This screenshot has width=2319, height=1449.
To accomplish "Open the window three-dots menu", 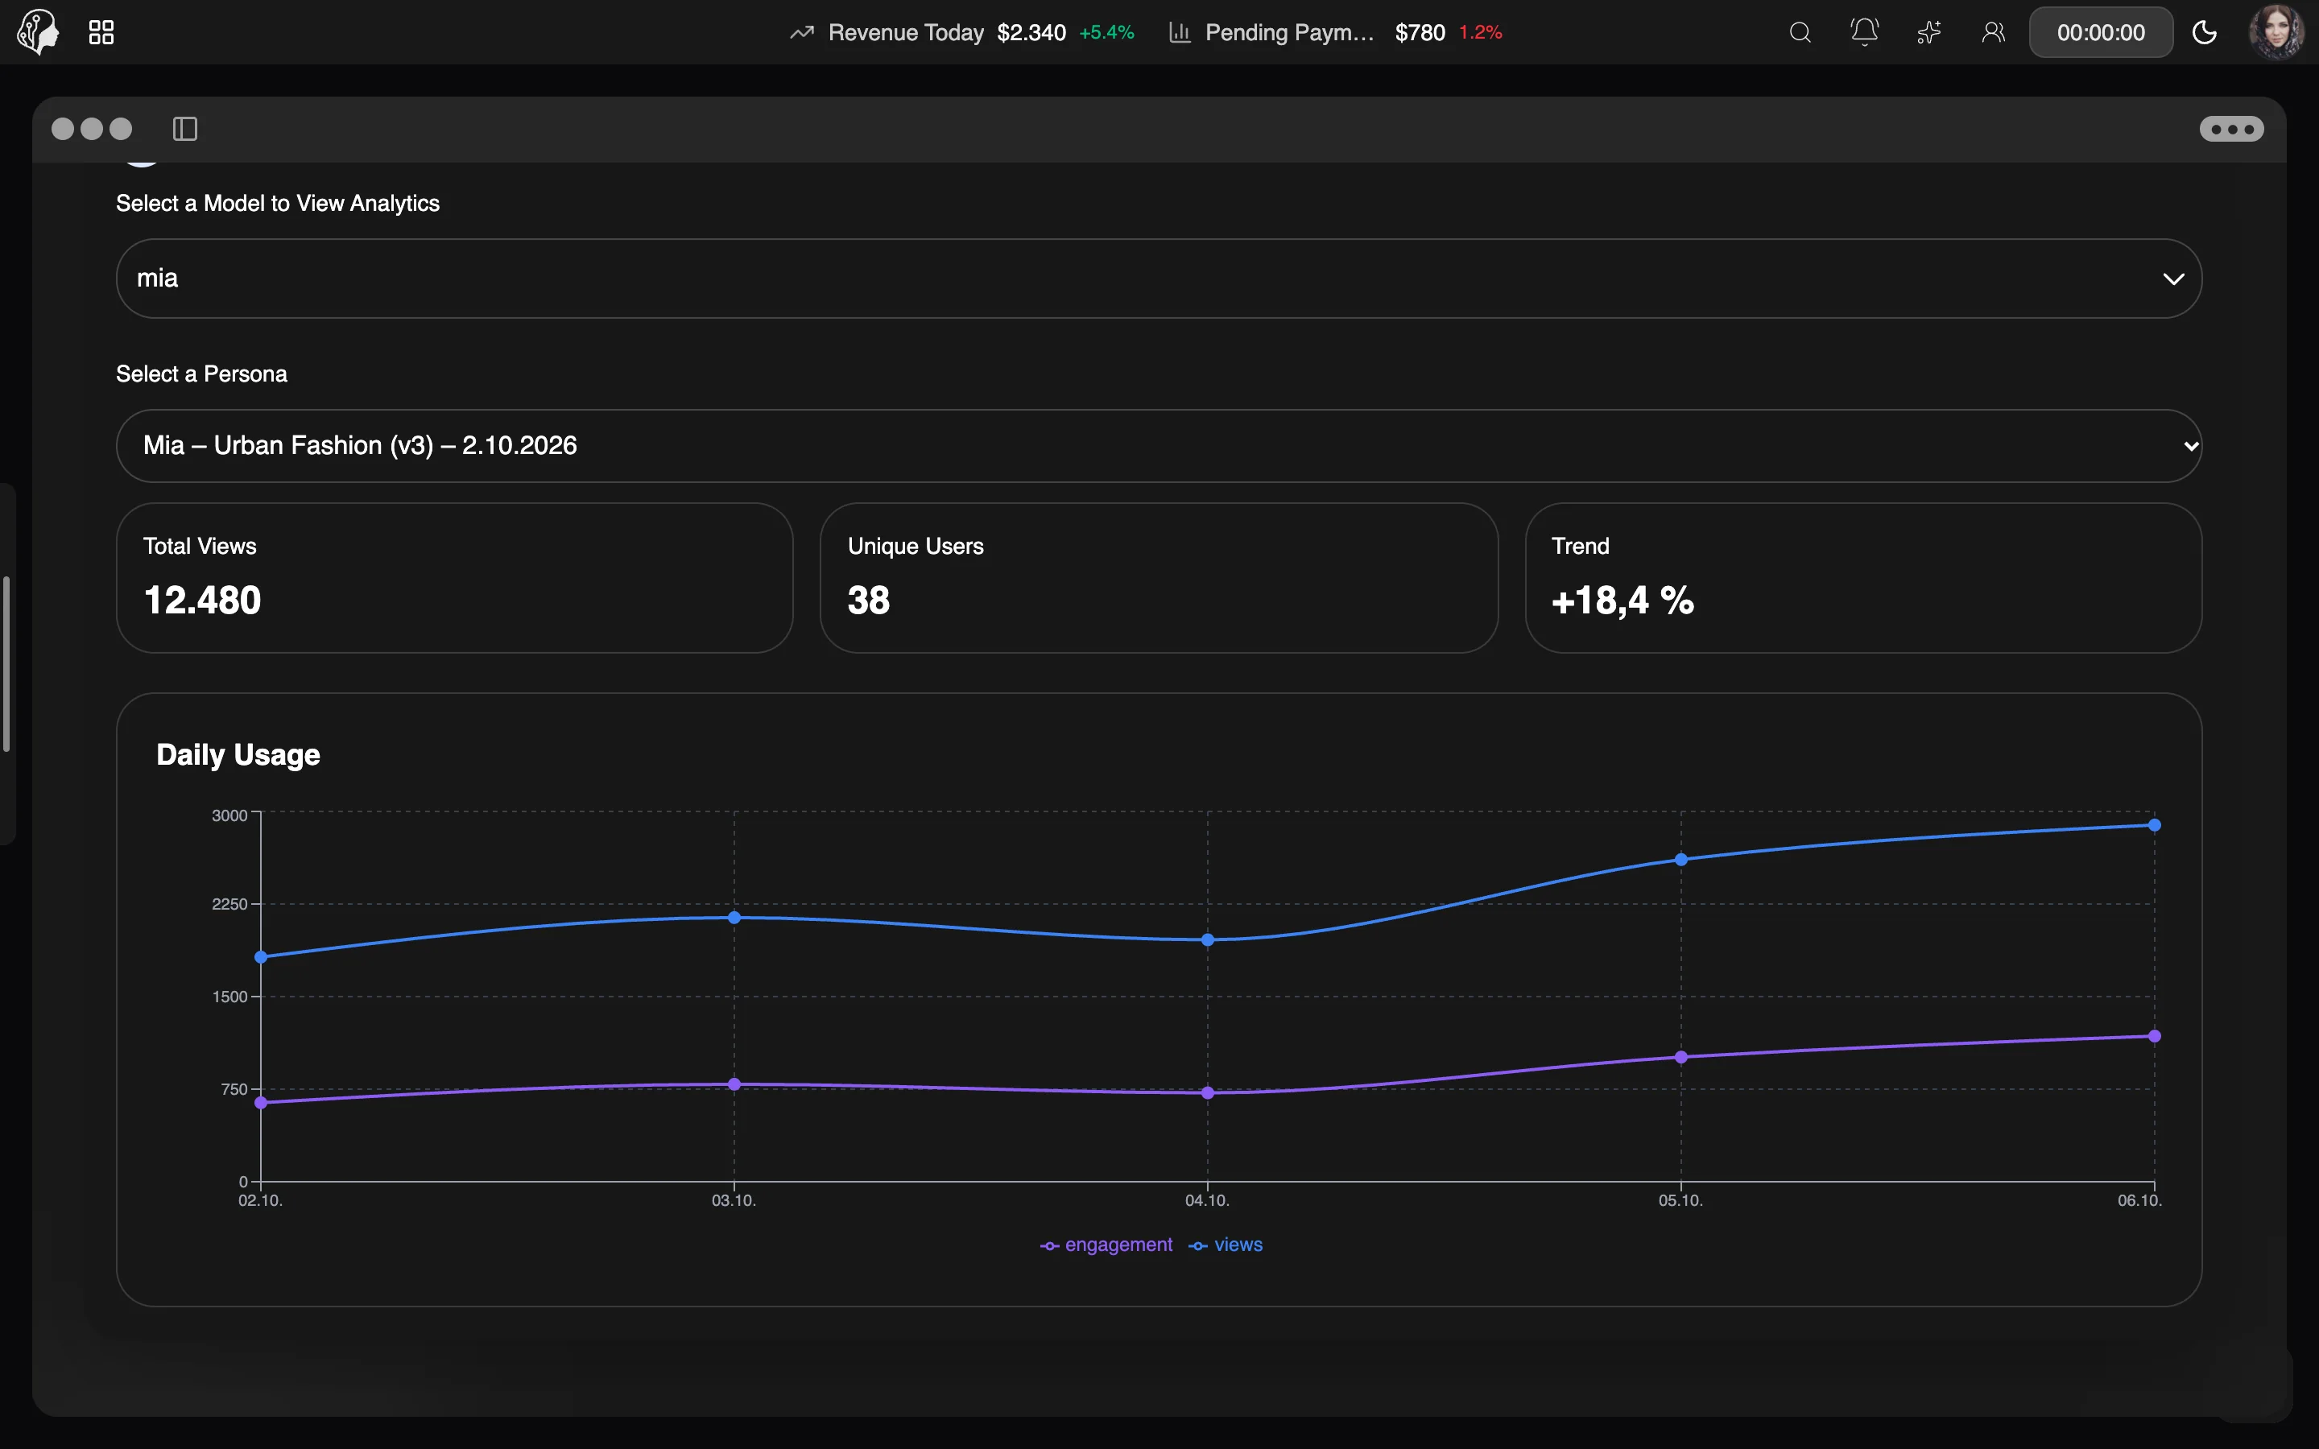I will pos(2232,129).
